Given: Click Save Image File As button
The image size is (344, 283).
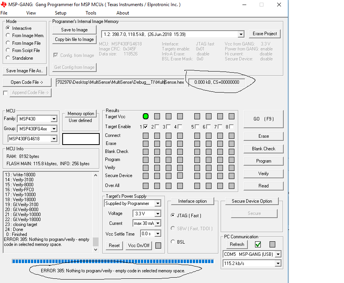Looking at the screenshot, I should (x=25, y=71).
